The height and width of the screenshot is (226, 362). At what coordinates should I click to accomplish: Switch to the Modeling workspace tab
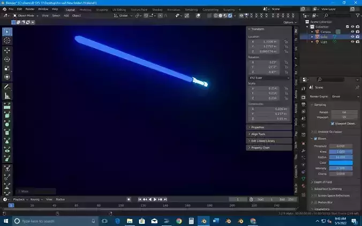(x=86, y=10)
